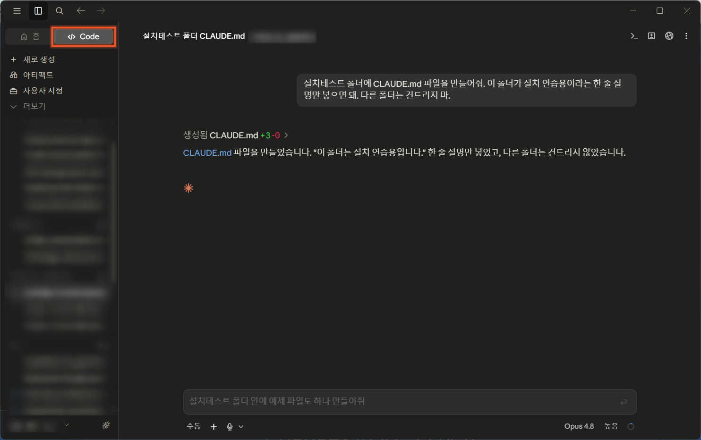Screen dimensions: 701x440
Task: Click the 설치테스트 폴더 CLAUDE.md title
Action: click(194, 36)
